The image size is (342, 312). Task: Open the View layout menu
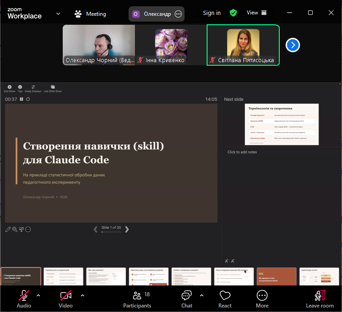[x=257, y=13]
